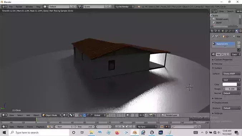Click the OpenGL render animation icon

(154, 115)
